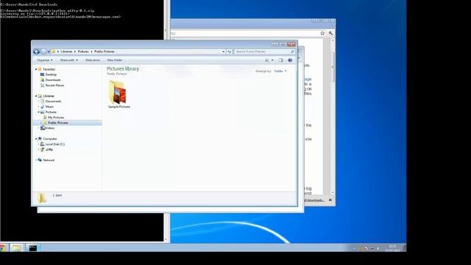Open the address bar history dropdown
Screen dimensions: 471x265
223,52
